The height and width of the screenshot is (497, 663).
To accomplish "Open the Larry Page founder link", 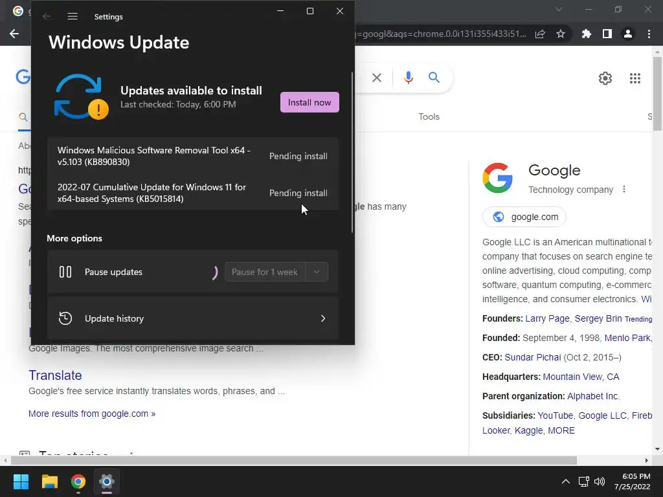I will (547, 318).
